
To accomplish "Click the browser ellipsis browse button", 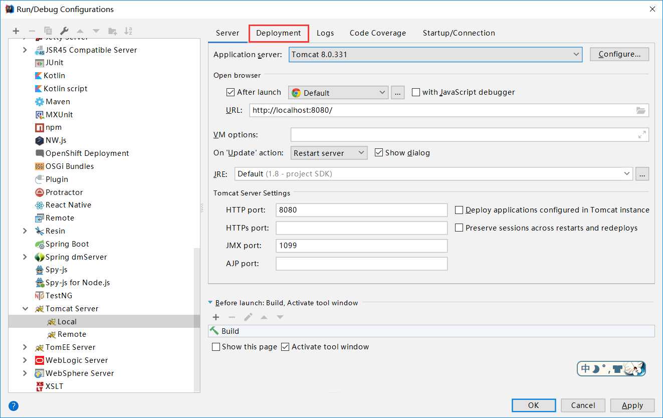I will 398,93.
